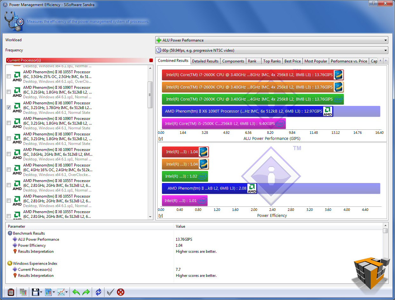
Task: Click the diamond icon beside Power Efficiency
Action: (15, 245)
